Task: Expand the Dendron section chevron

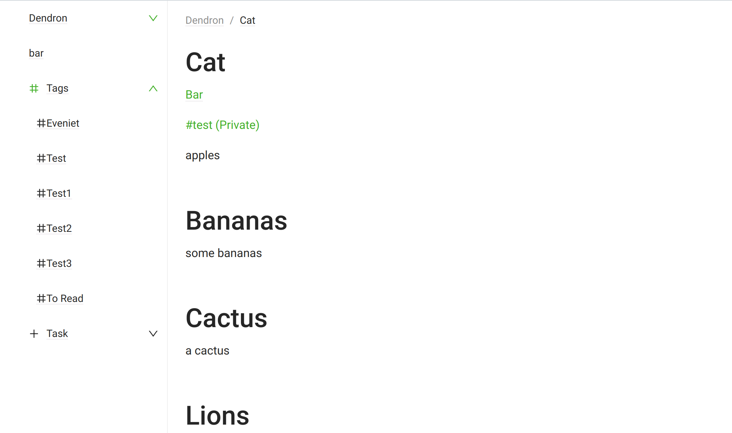Action: coord(153,18)
